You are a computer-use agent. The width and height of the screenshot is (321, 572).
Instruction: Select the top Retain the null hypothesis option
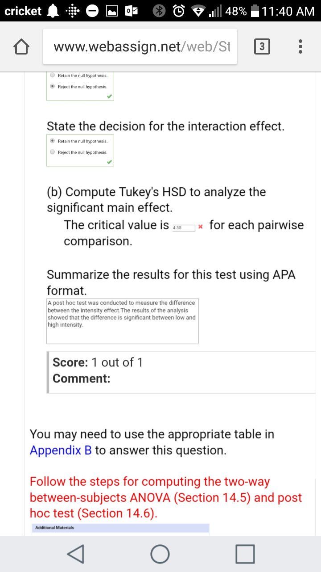[x=53, y=75]
